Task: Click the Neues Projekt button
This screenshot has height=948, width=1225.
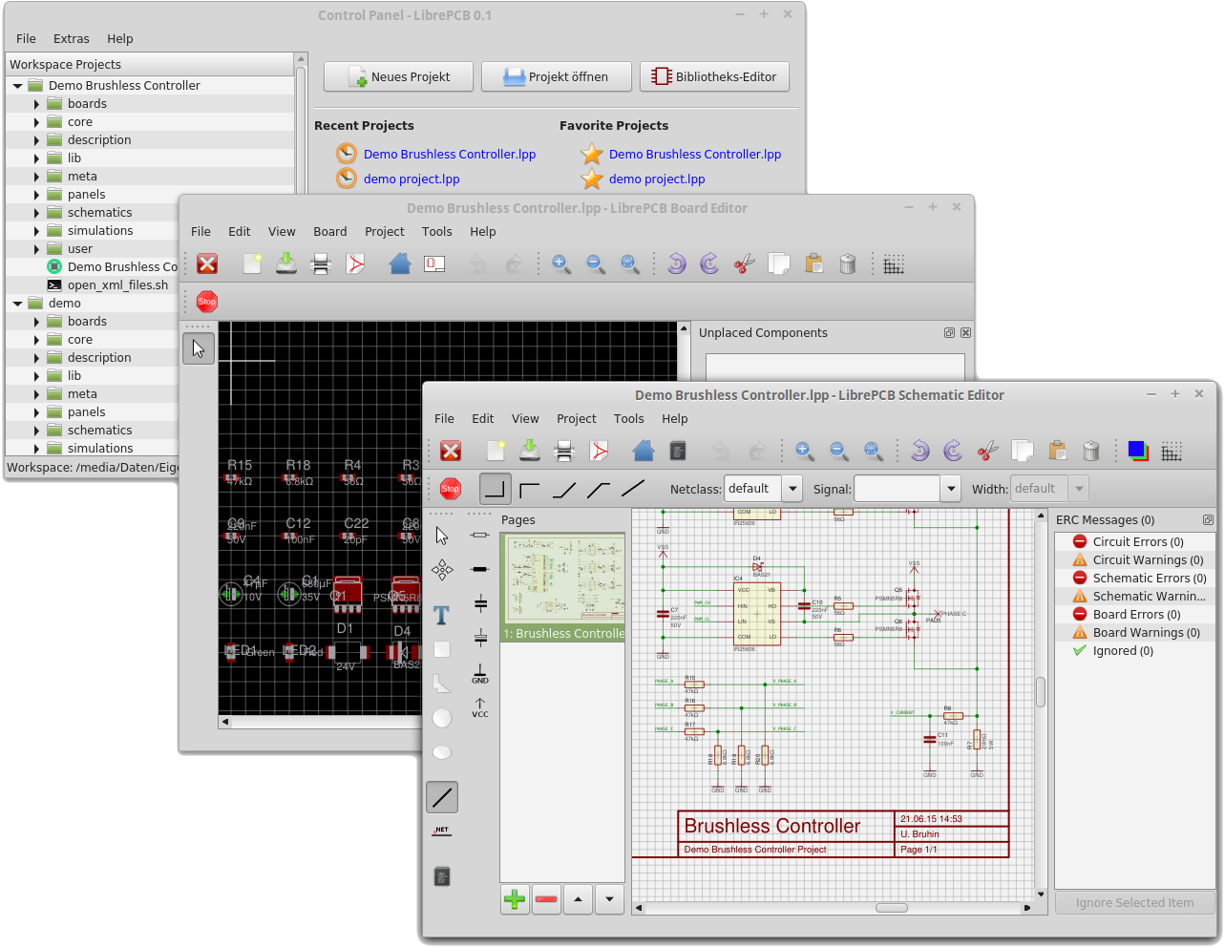Action: 398,77
